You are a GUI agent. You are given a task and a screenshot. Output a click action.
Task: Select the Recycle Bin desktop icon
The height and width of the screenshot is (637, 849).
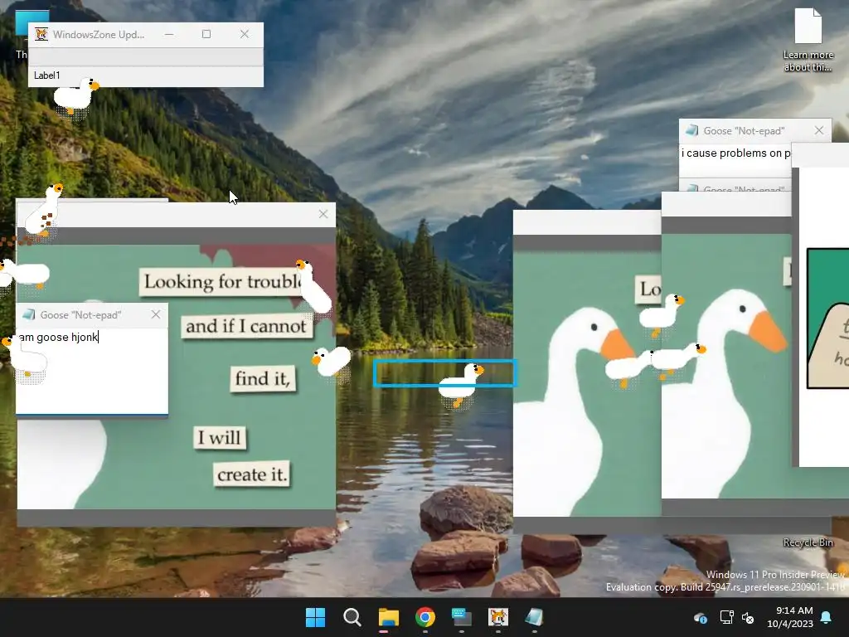[x=808, y=542]
